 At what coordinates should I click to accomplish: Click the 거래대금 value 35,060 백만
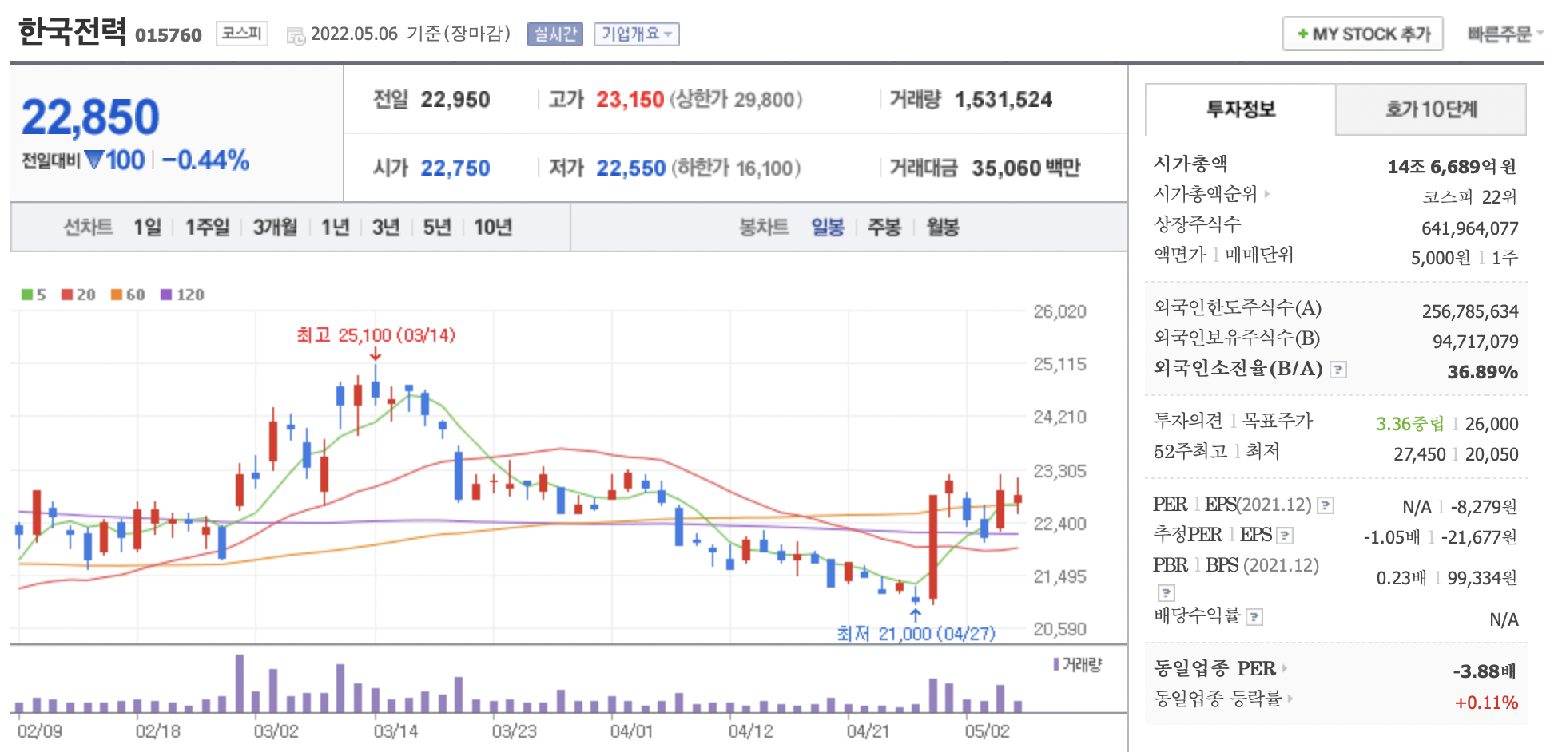(1026, 168)
